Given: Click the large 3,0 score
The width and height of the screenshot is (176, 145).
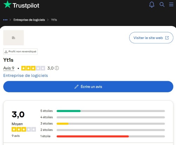Looking at the screenshot, I should click(18, 114).
